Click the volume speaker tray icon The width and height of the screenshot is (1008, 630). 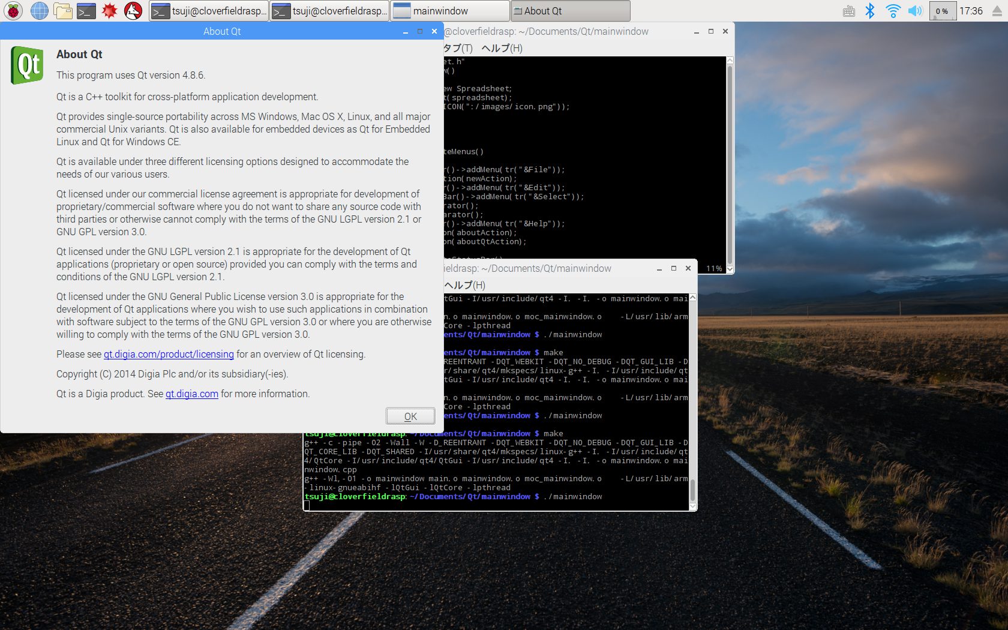pyautogui.click(x=915, y=11)
